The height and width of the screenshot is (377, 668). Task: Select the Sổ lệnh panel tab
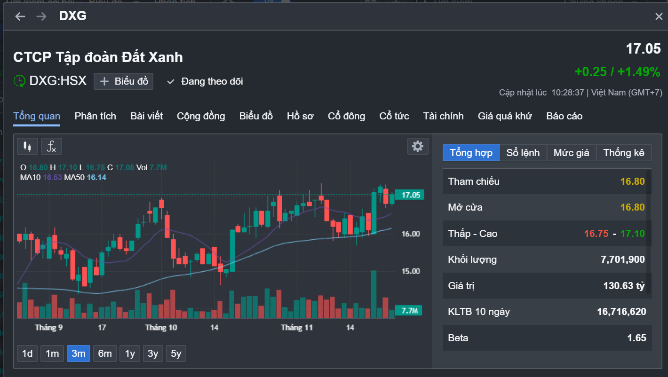pyautogui.click(x=523, y=153)
